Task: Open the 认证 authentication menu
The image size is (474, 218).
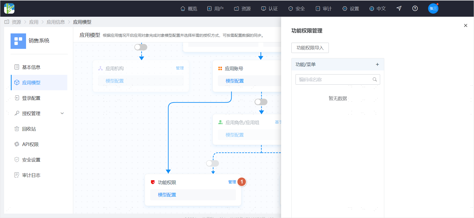Action: [269, 8]
